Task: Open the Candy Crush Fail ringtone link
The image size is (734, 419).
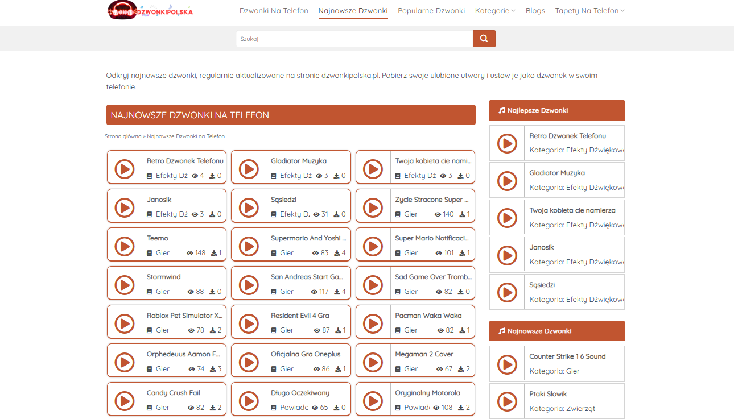Action: [174, 393]
